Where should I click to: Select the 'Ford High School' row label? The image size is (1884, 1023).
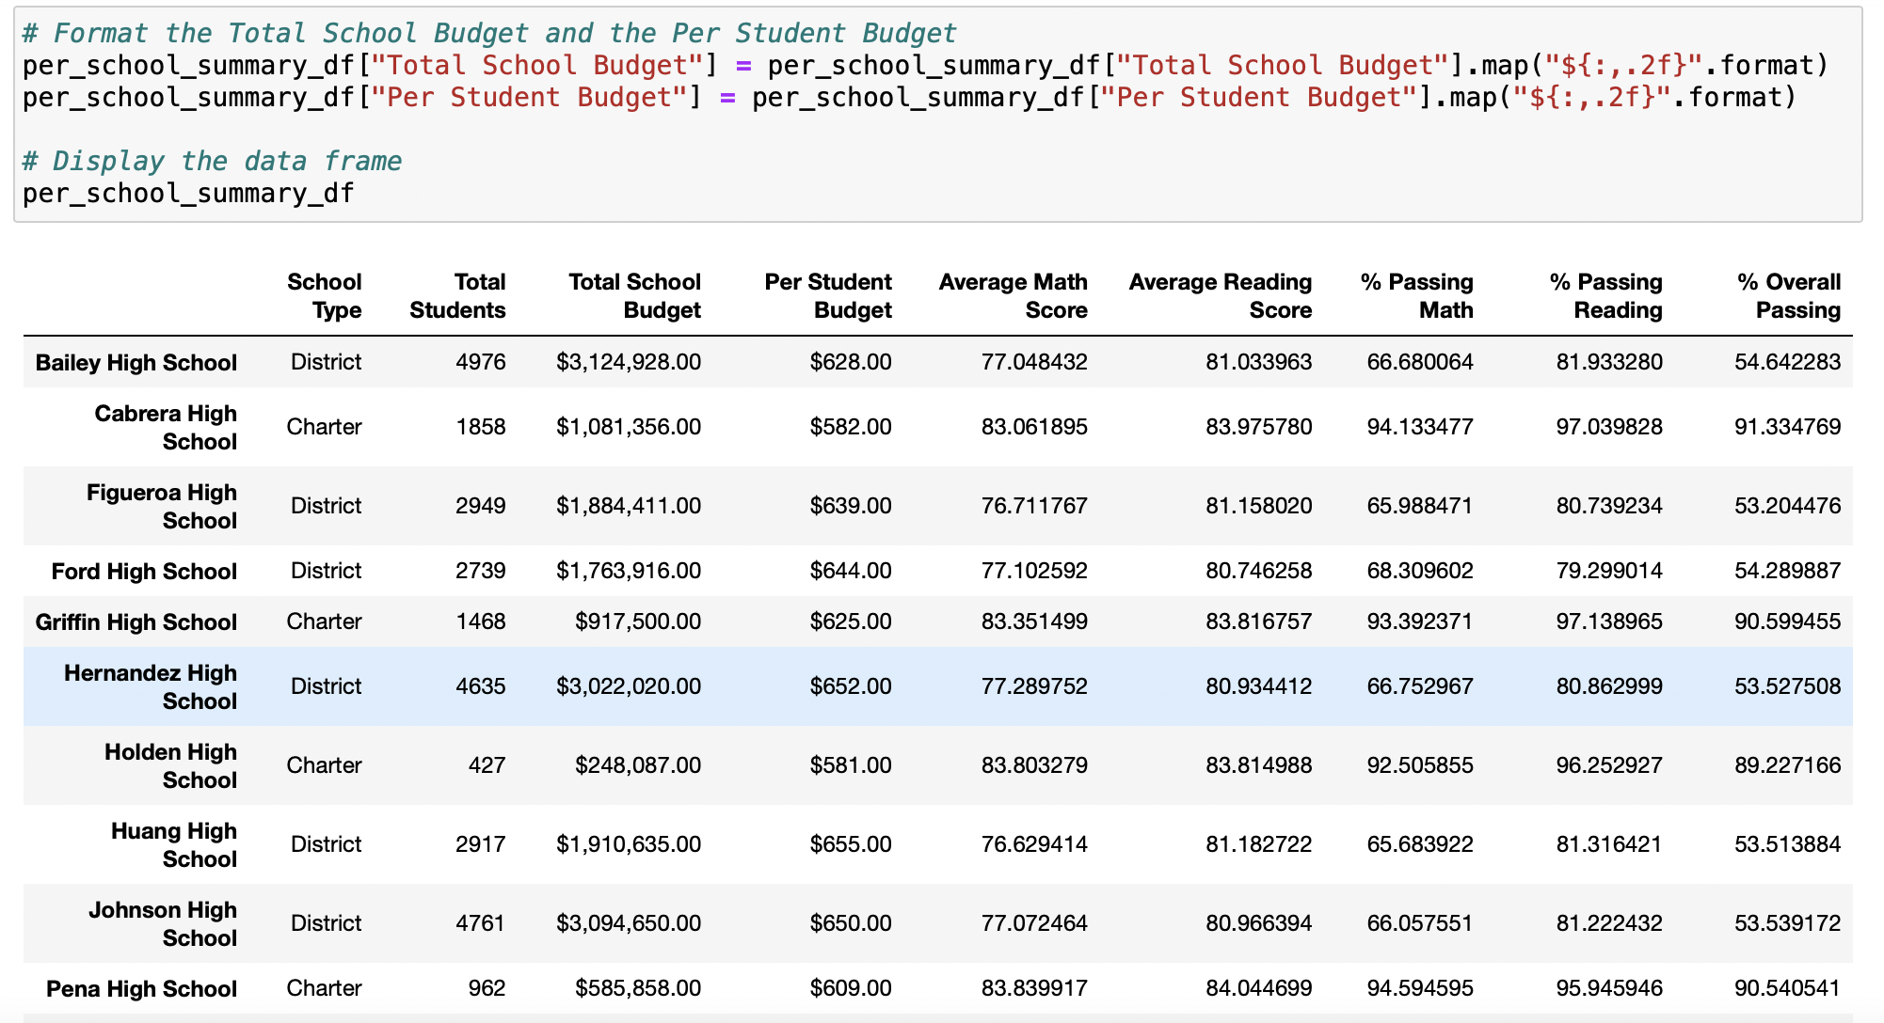[144, 572]
